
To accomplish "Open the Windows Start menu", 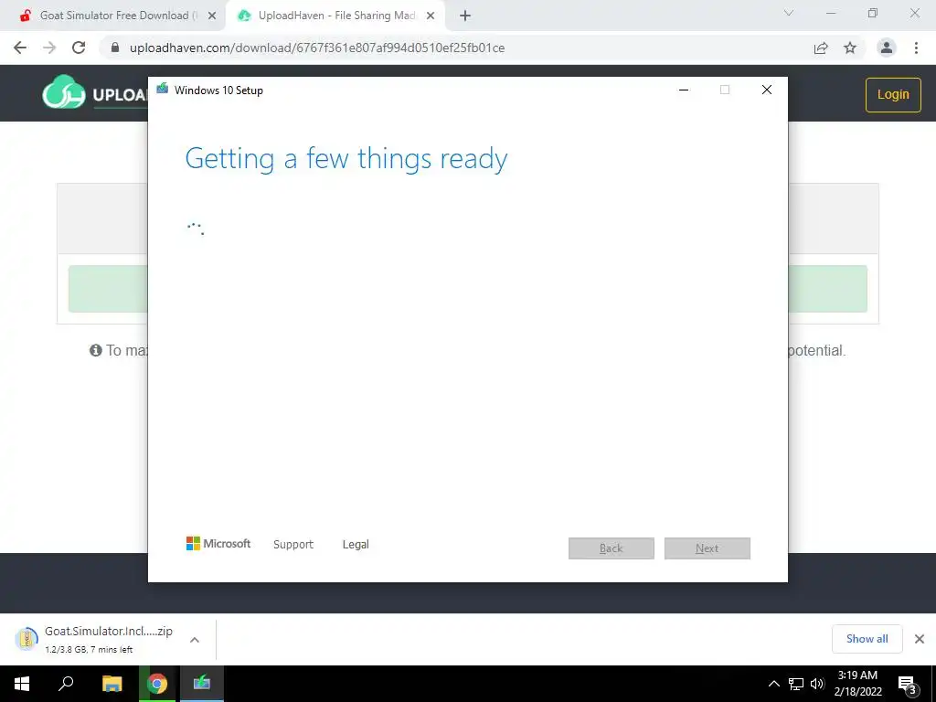I will 22,684.
